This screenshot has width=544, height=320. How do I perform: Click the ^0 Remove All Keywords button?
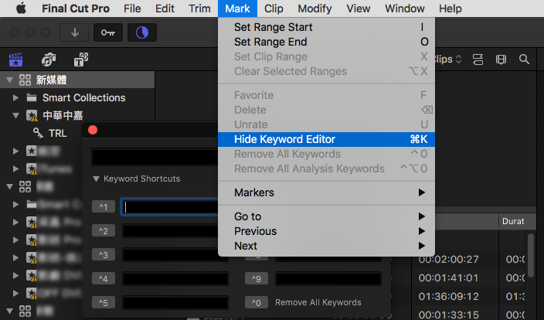257,303
